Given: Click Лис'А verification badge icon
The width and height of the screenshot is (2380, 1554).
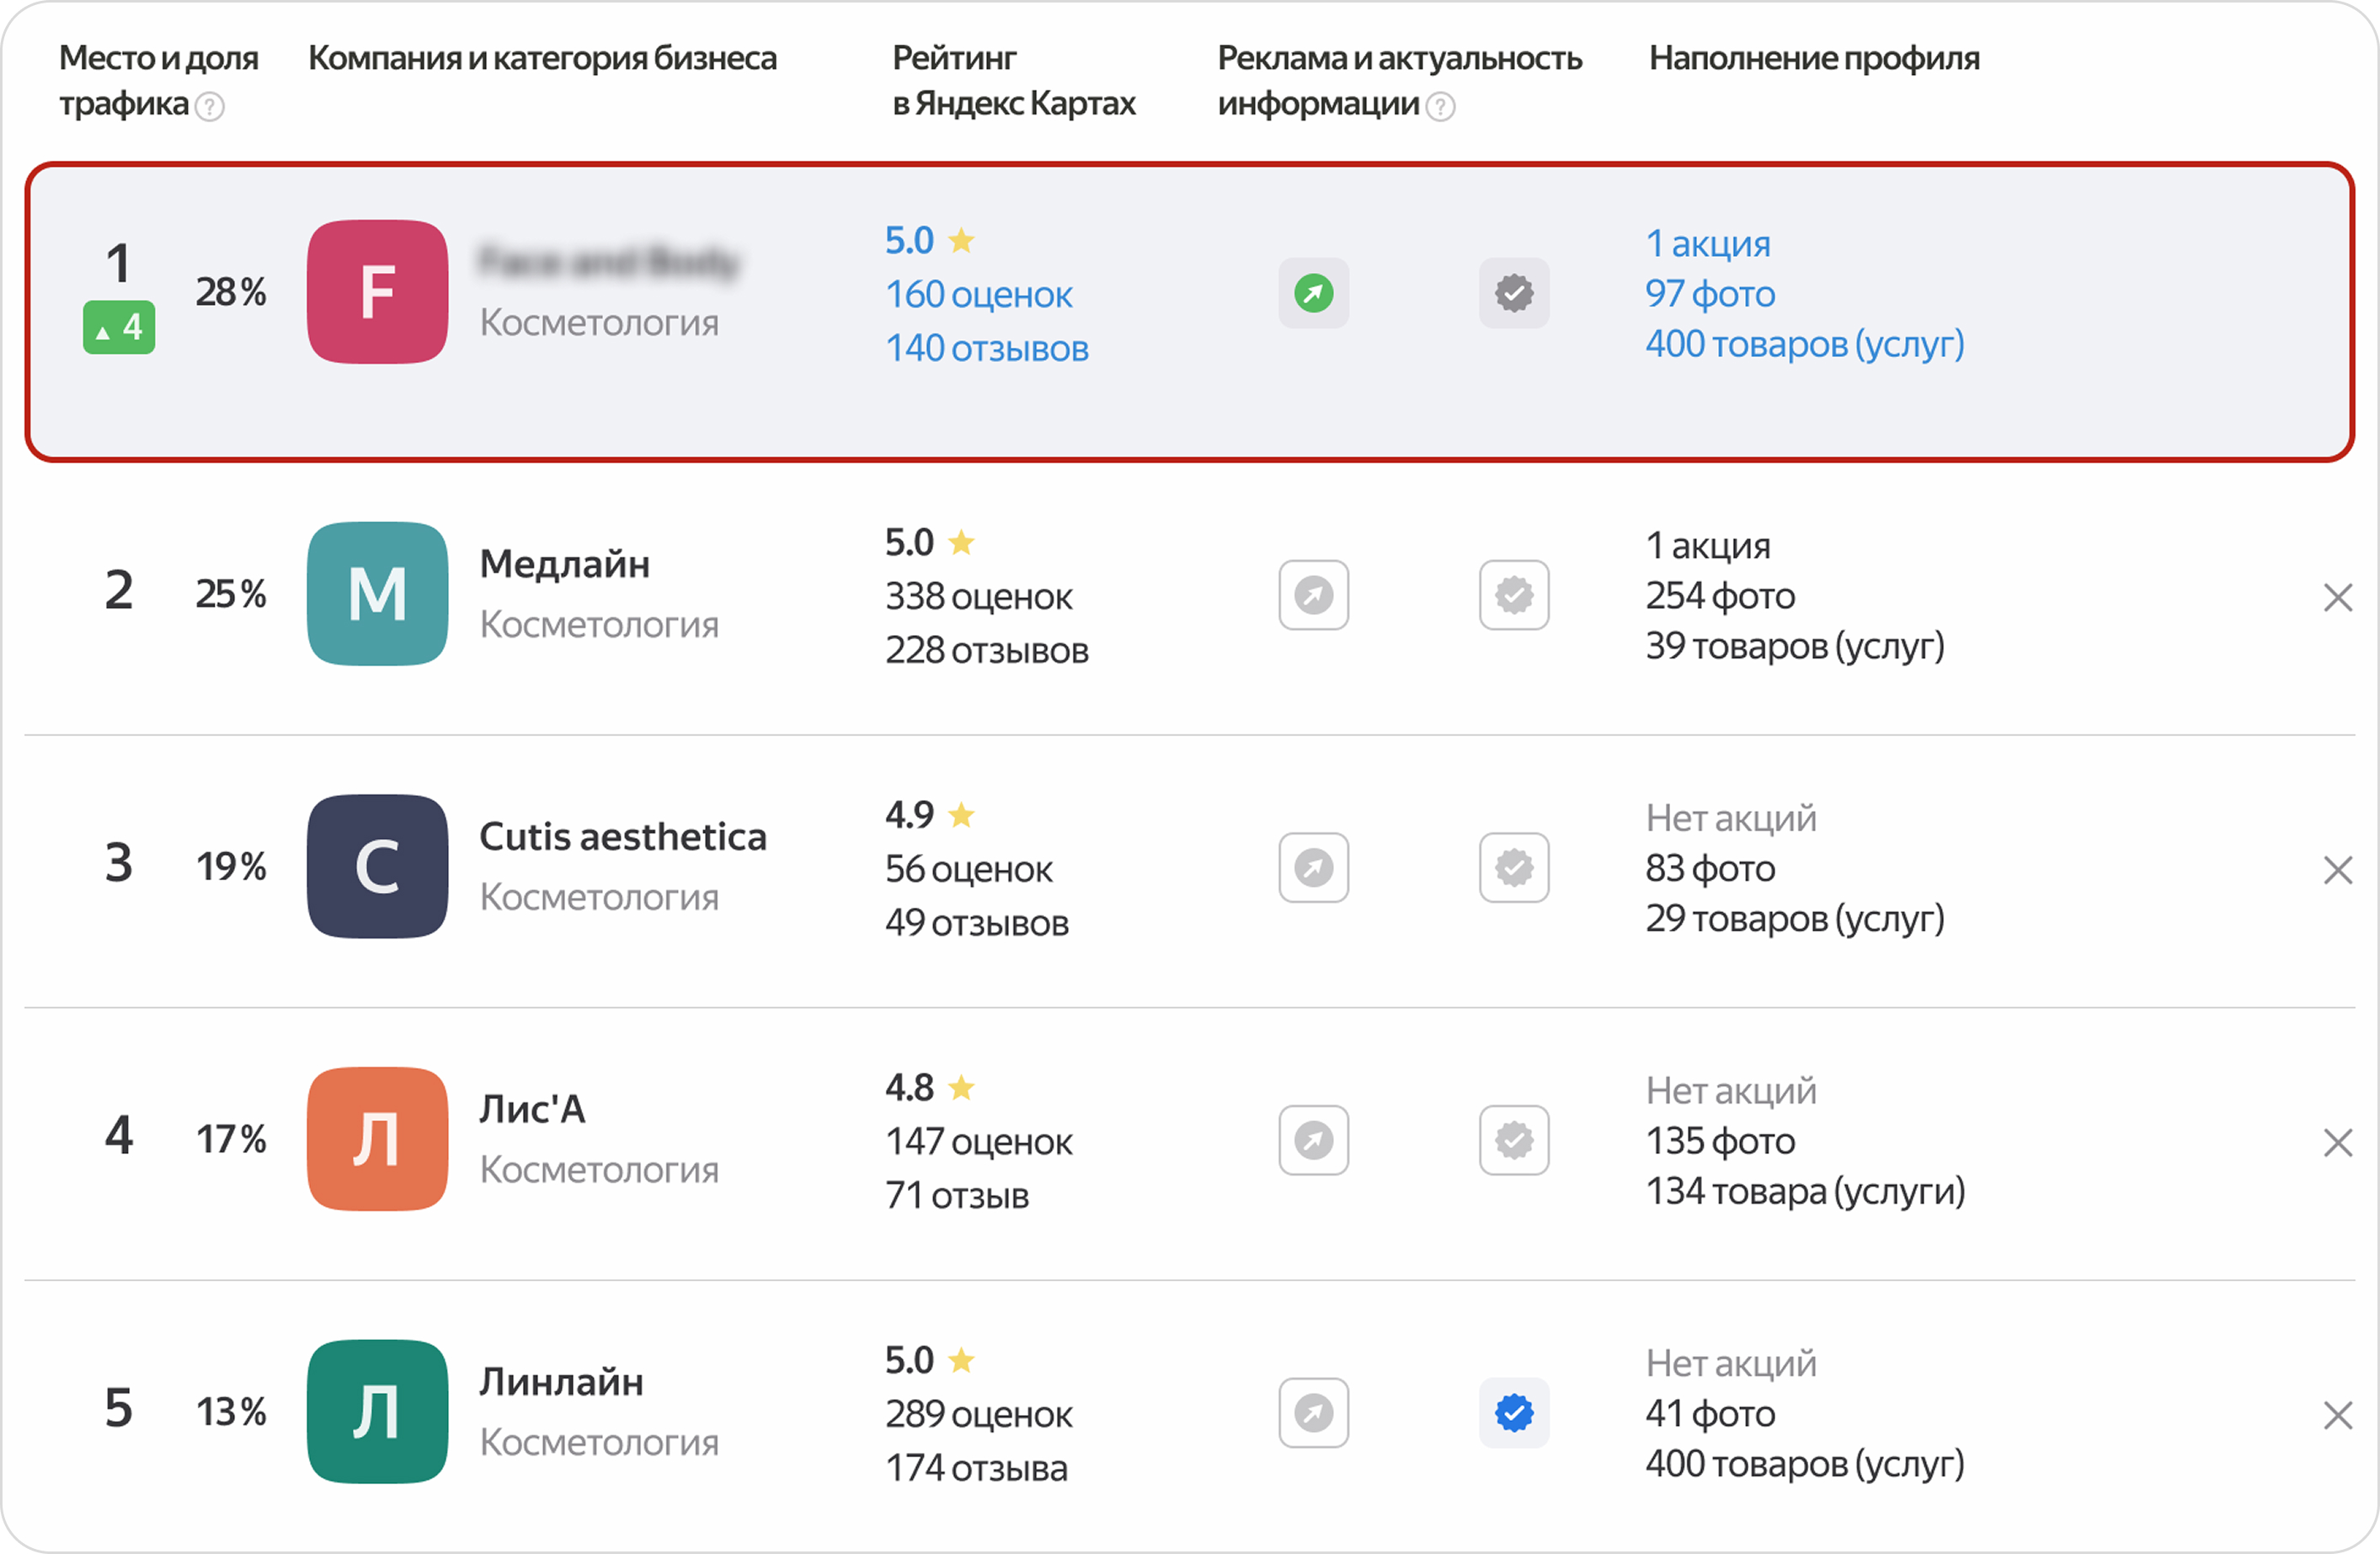Looking at the screenshot, I should pos(1514,1140).
